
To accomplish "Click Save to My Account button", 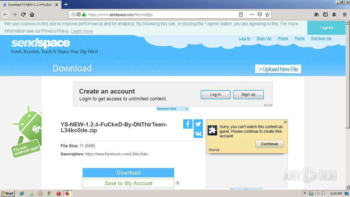I will (x=128, y=183).
